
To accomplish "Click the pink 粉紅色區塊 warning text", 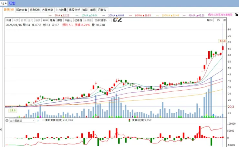I will click(x=222, y=15).
